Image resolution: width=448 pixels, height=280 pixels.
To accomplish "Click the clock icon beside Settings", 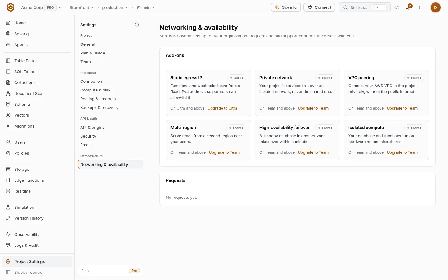I will coord(137,25).
